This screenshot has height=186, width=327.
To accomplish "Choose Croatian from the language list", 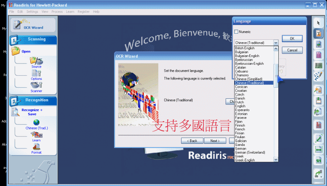I will [x=254, y=91].
